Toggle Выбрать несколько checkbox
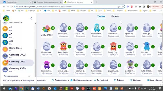 tap(72, 80)
